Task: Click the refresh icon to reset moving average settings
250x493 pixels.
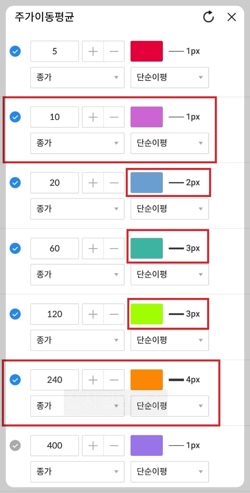Action: click(x=208, y=17)
